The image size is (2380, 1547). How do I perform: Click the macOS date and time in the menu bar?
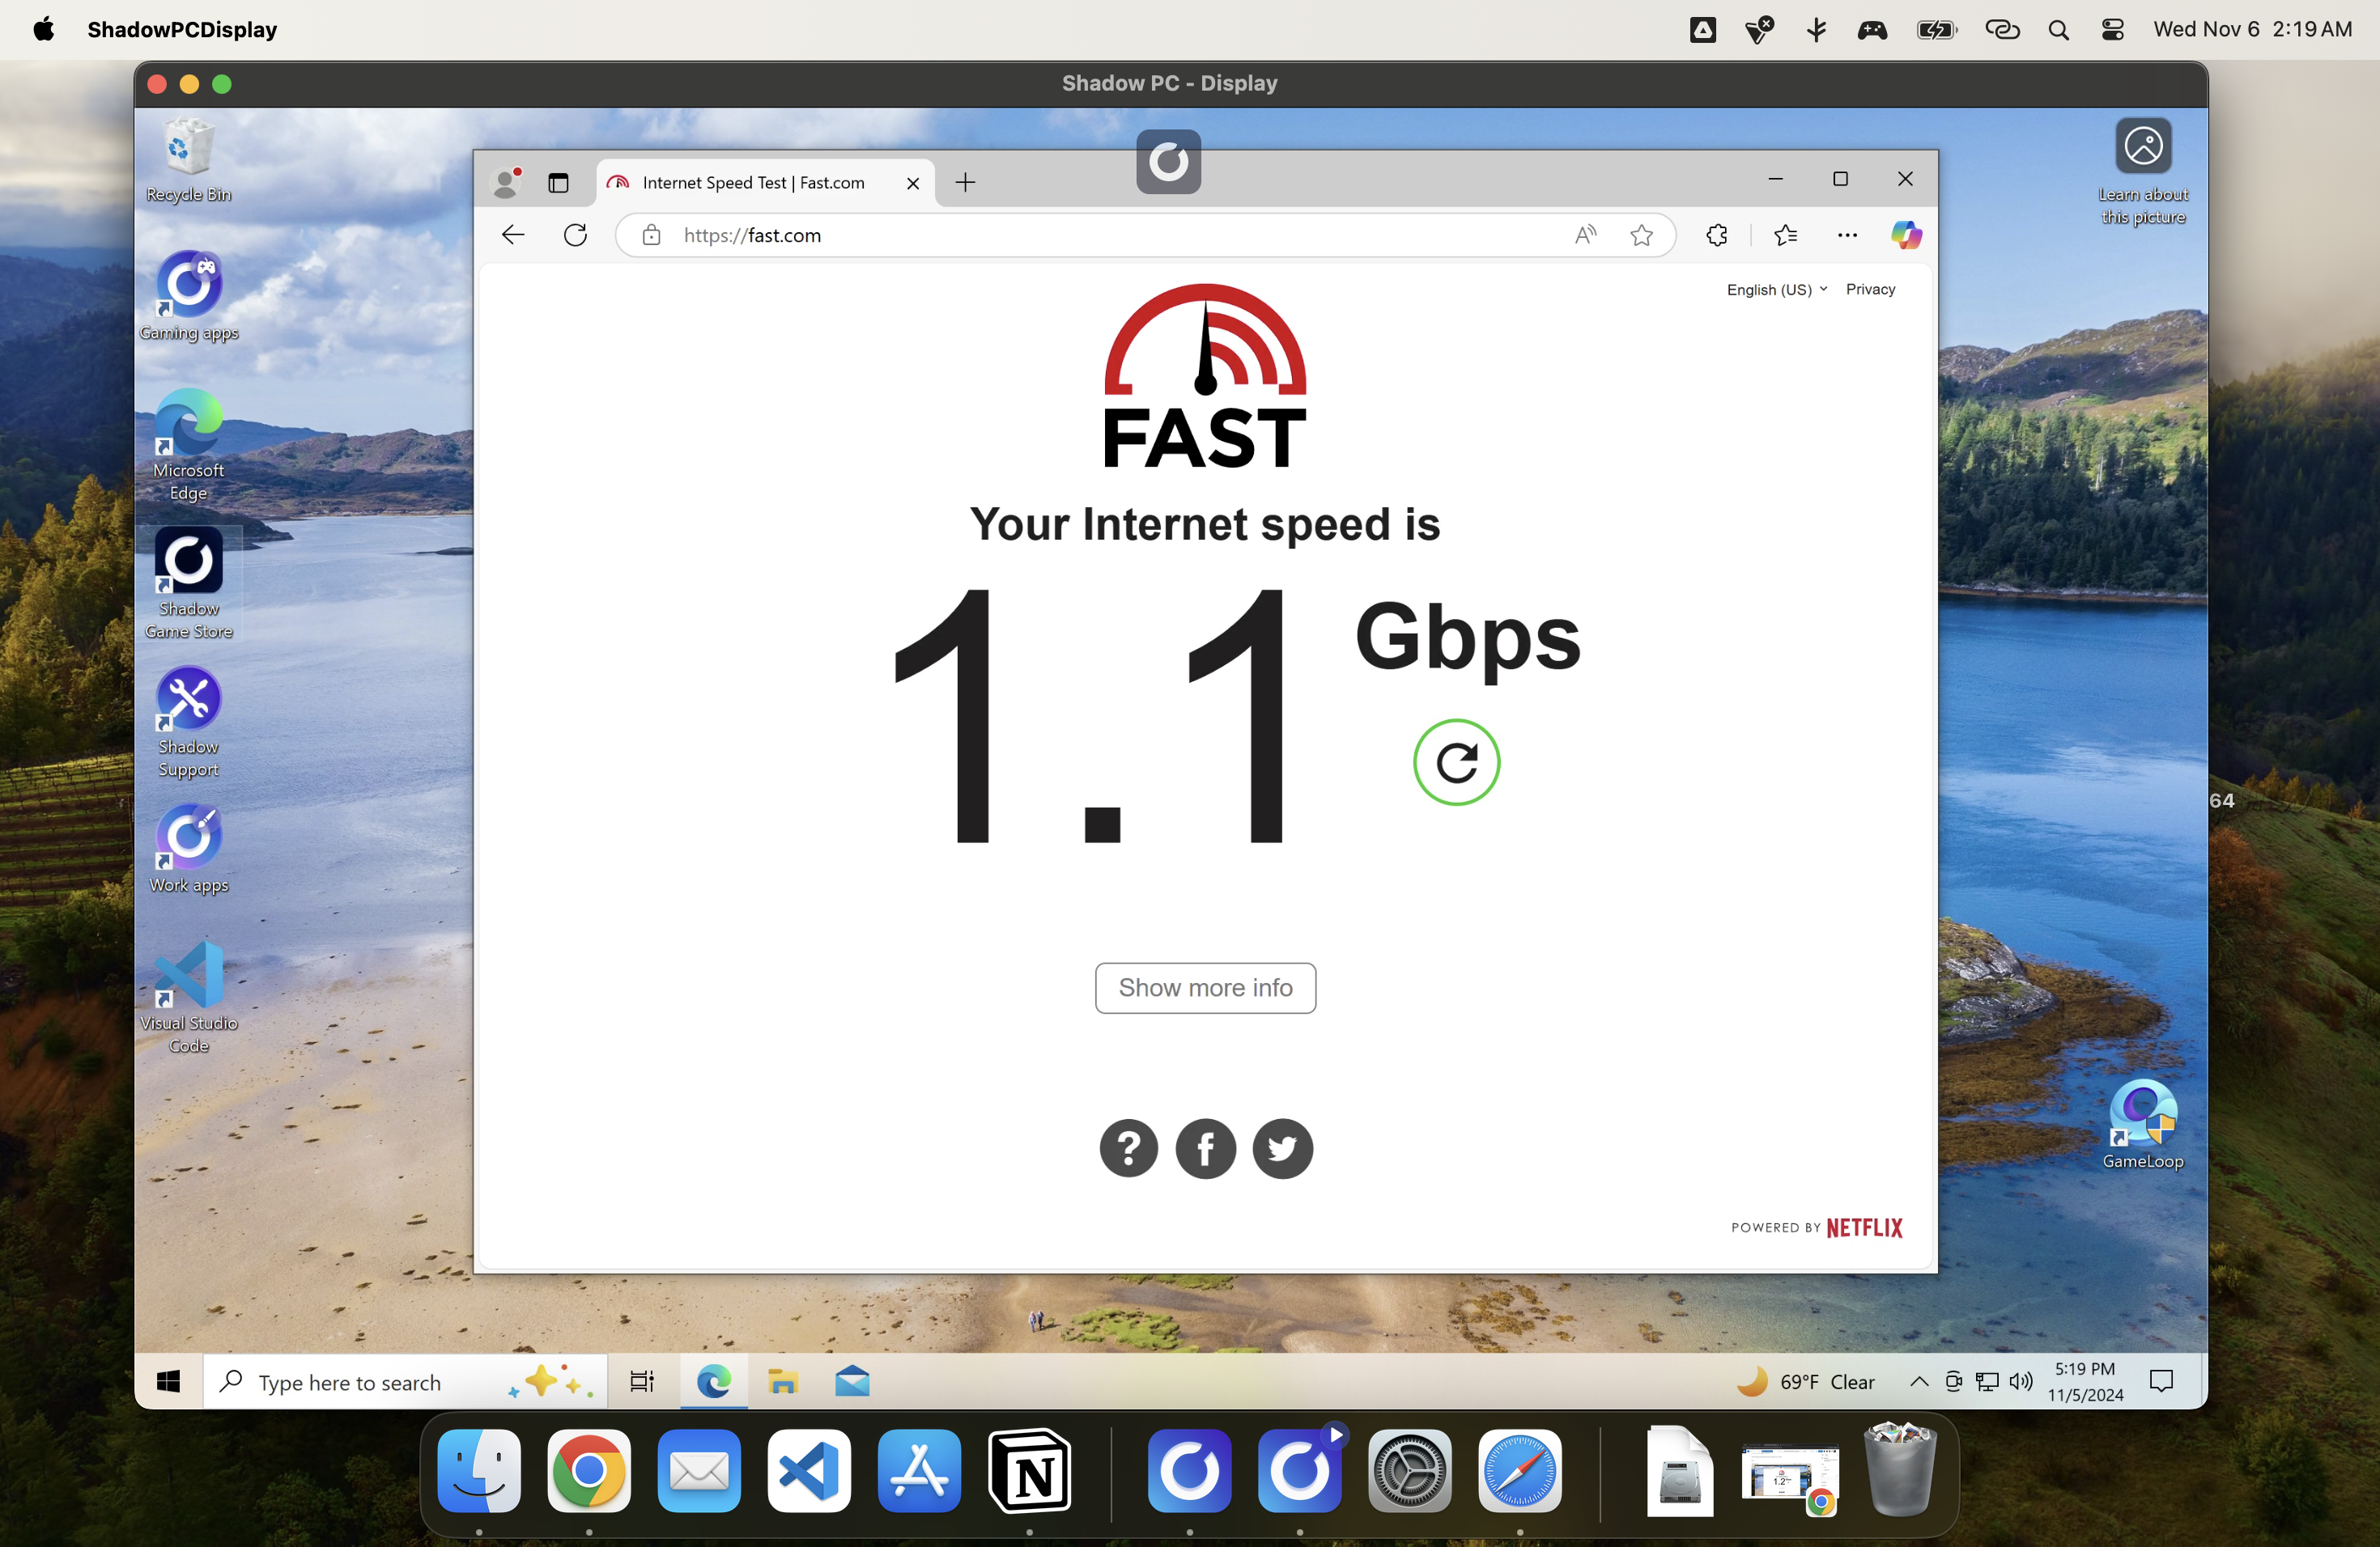[x=2253, y=29]
